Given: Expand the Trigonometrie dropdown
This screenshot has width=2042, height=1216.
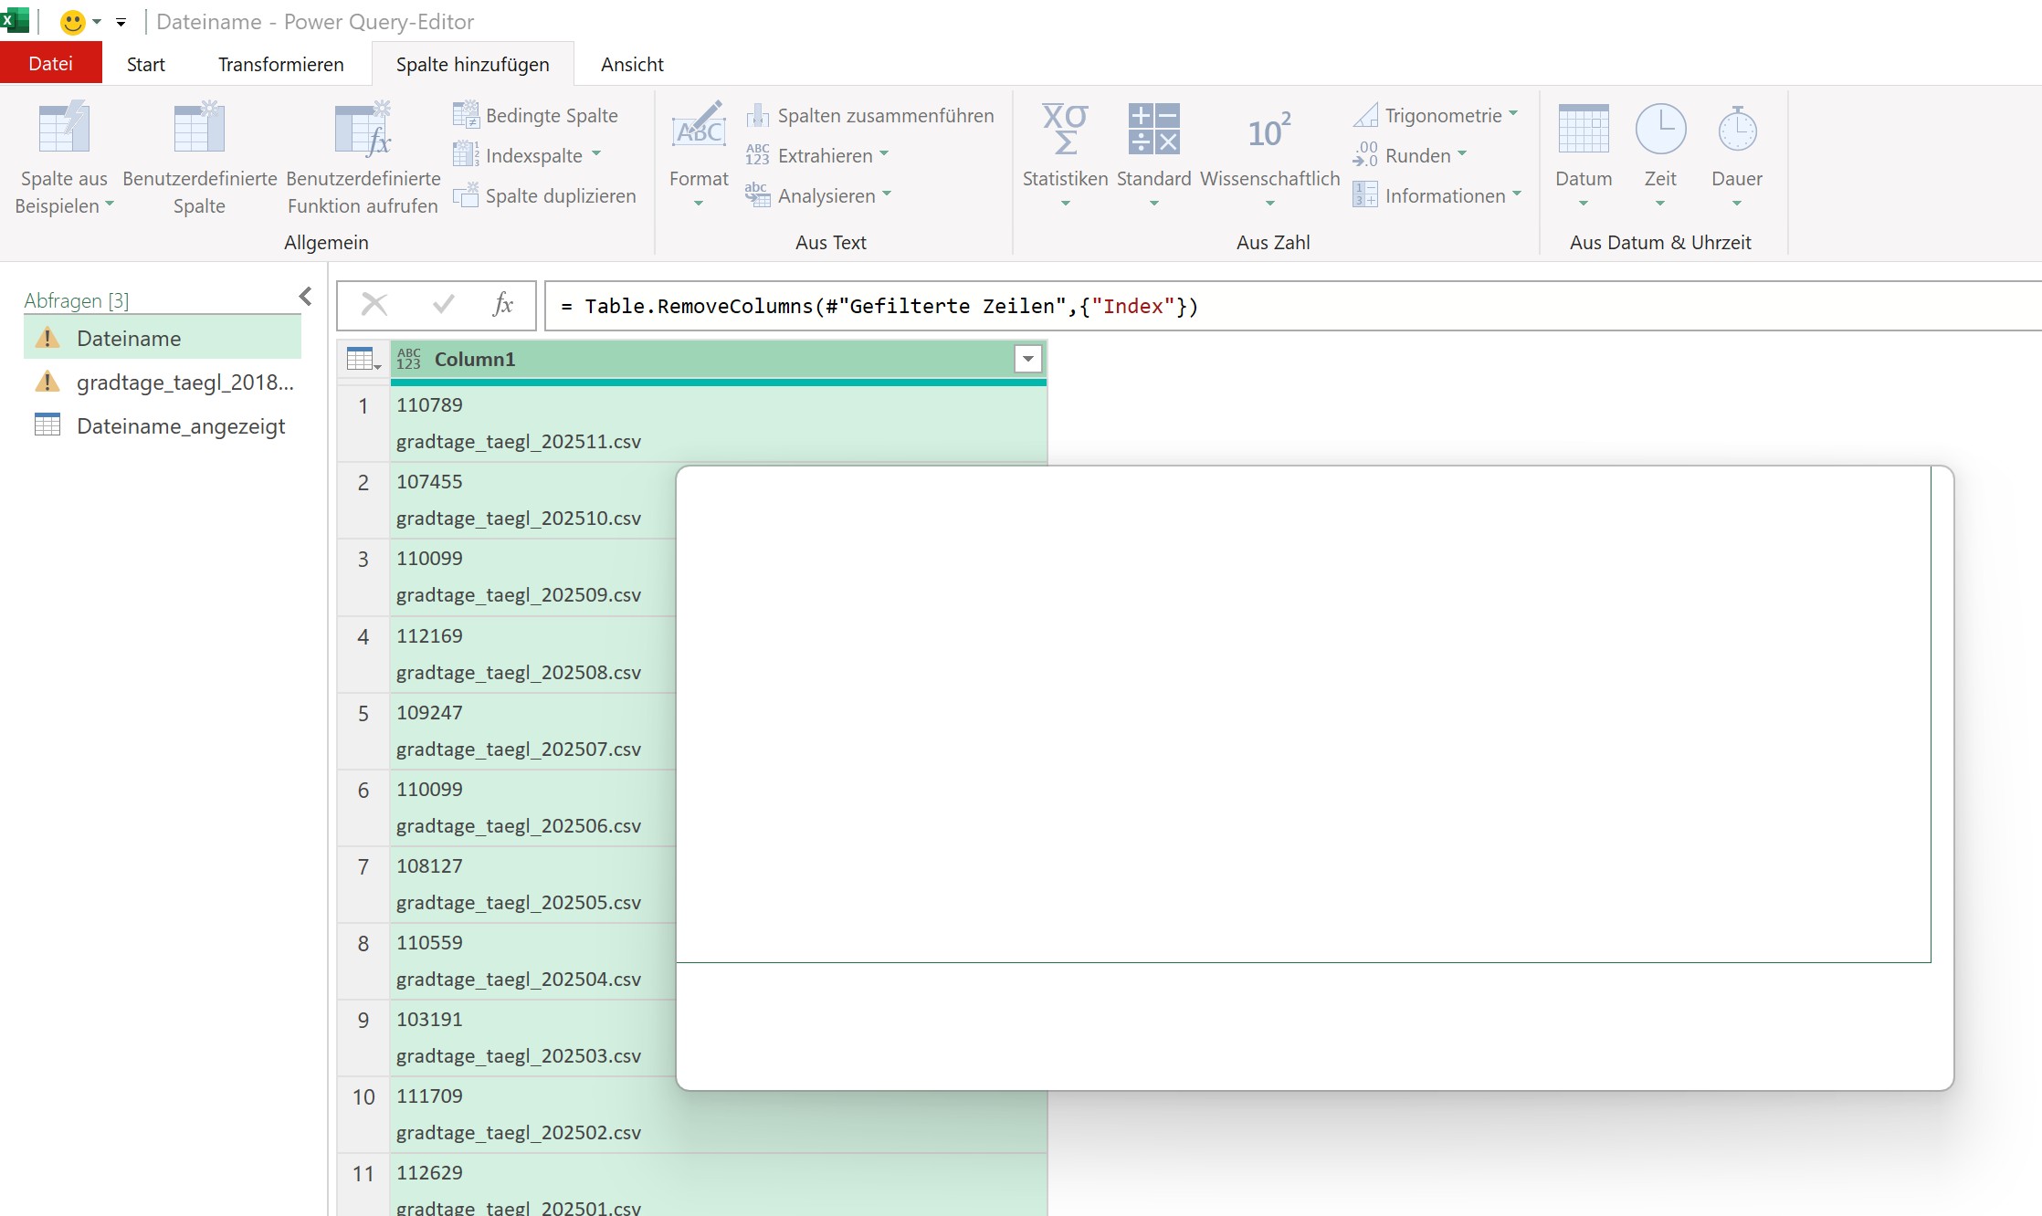Looking at the screenshot, I should pyautogui.click(x=1513, y=114).
